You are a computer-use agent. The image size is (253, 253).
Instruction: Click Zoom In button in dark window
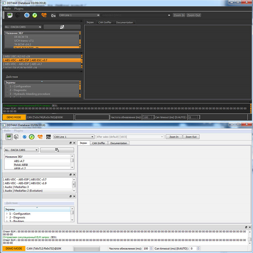point(179,15)
